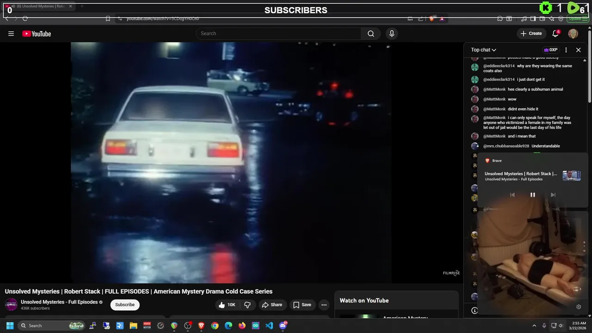The width and height of the screenshot is (592, 333).
Task: Skip to next track in media popup
Action: (x=553, y=195)
